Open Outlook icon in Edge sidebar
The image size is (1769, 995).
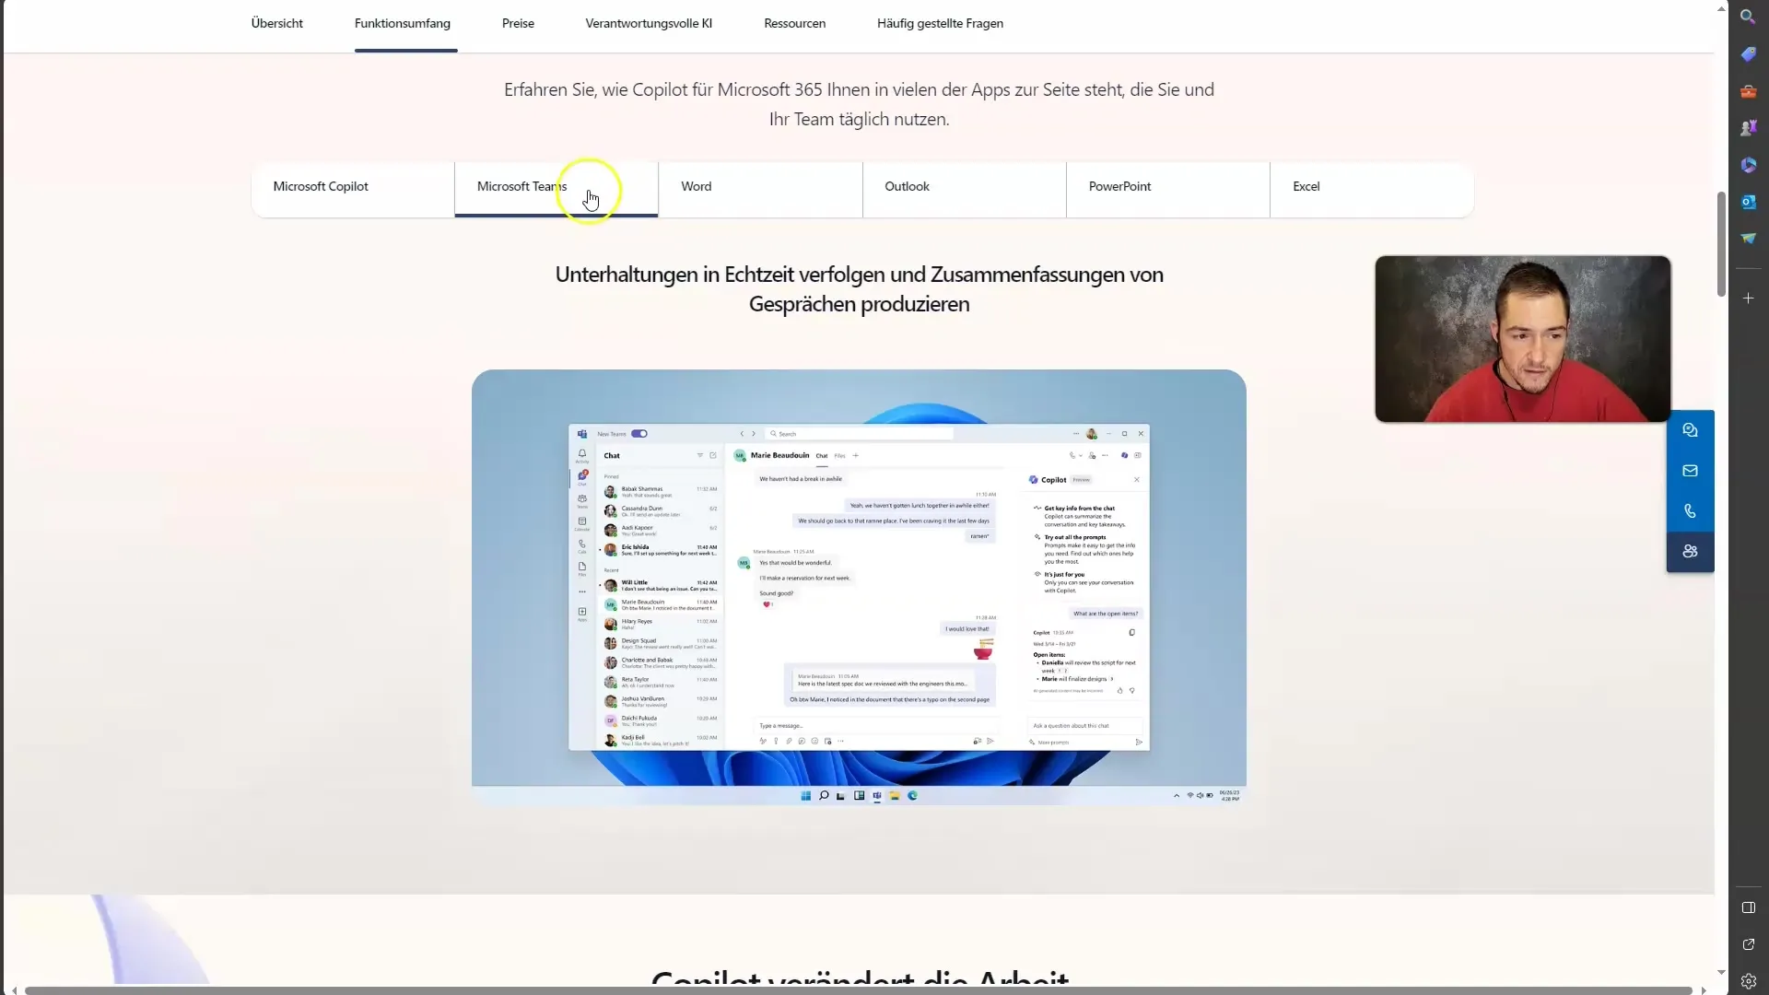[x=1748, y=202]
